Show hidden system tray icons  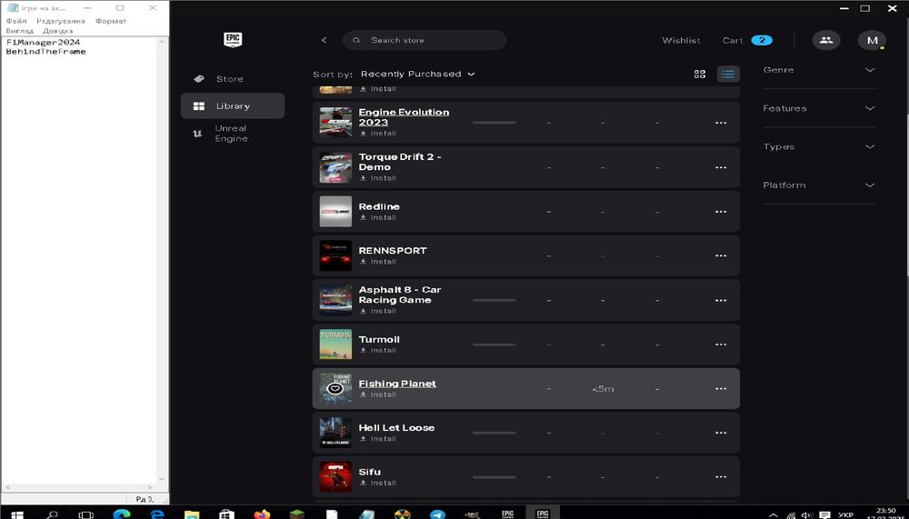pyautogui.click(x=774, y=514)
